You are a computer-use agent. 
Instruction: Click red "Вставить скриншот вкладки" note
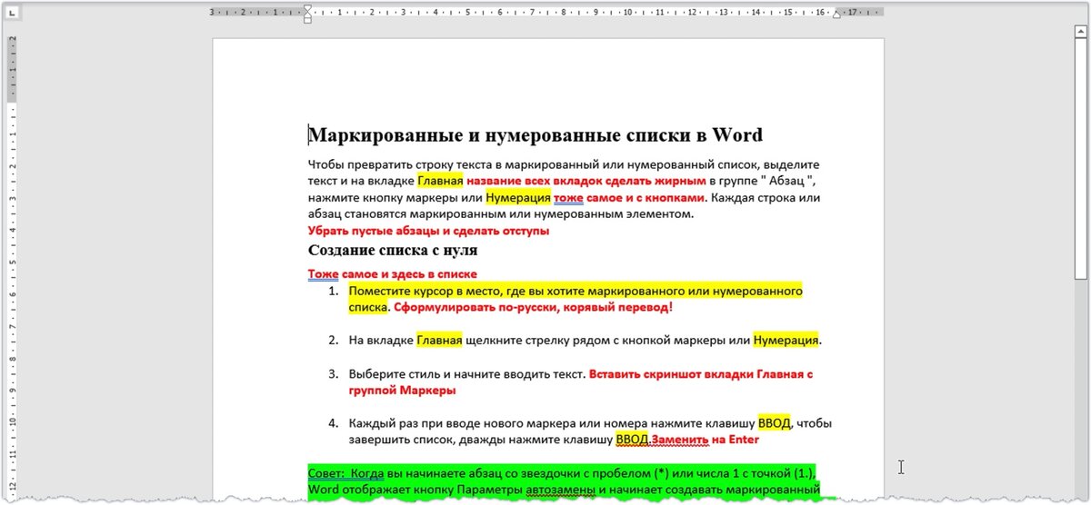pyautogui.click(x=673, y=374)
